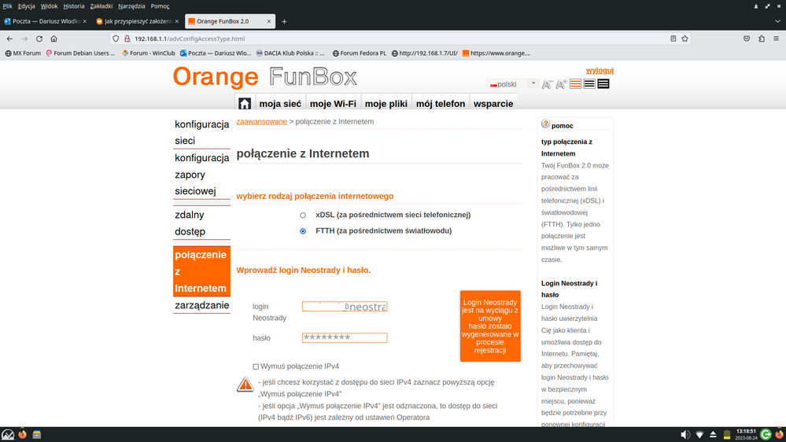This screenshot has height=442, width=786.
Task: Select black-on-white contrast theme icon
Action: [589, 84]
